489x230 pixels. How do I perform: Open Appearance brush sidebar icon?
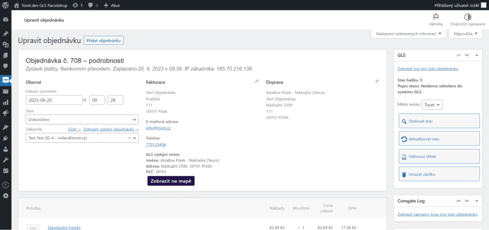click(5, 127)
